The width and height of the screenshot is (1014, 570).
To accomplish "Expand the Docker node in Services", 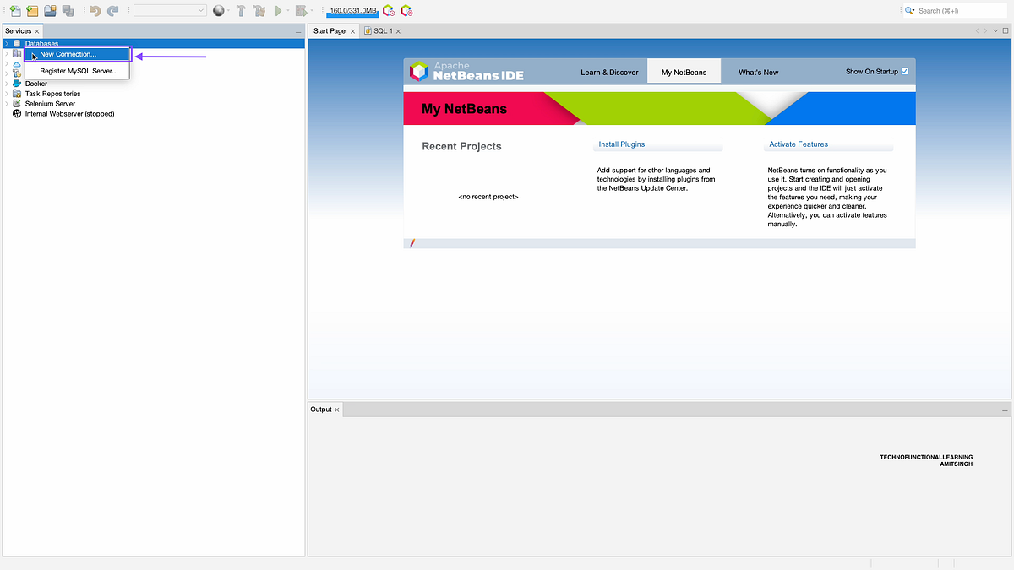I will tap(6, 83).
